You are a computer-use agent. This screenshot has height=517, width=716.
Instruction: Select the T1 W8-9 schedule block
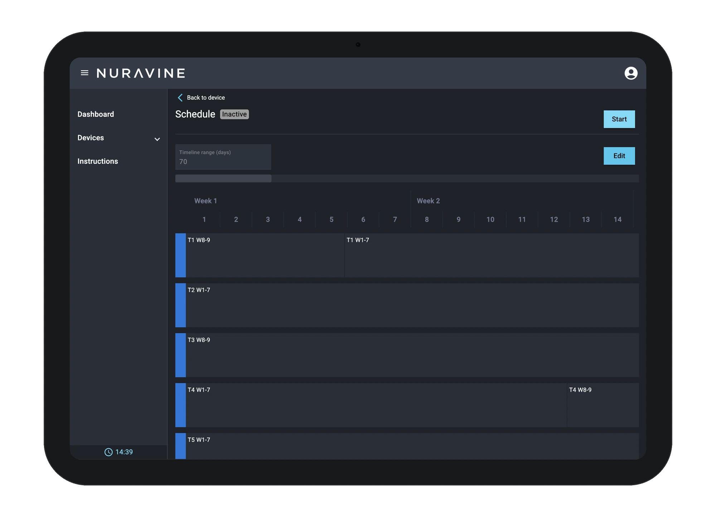(x=265, y=255)
